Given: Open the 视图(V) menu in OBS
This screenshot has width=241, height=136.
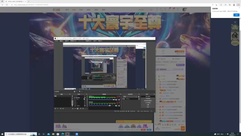Looking at the screenshot, I should (67, 41).
